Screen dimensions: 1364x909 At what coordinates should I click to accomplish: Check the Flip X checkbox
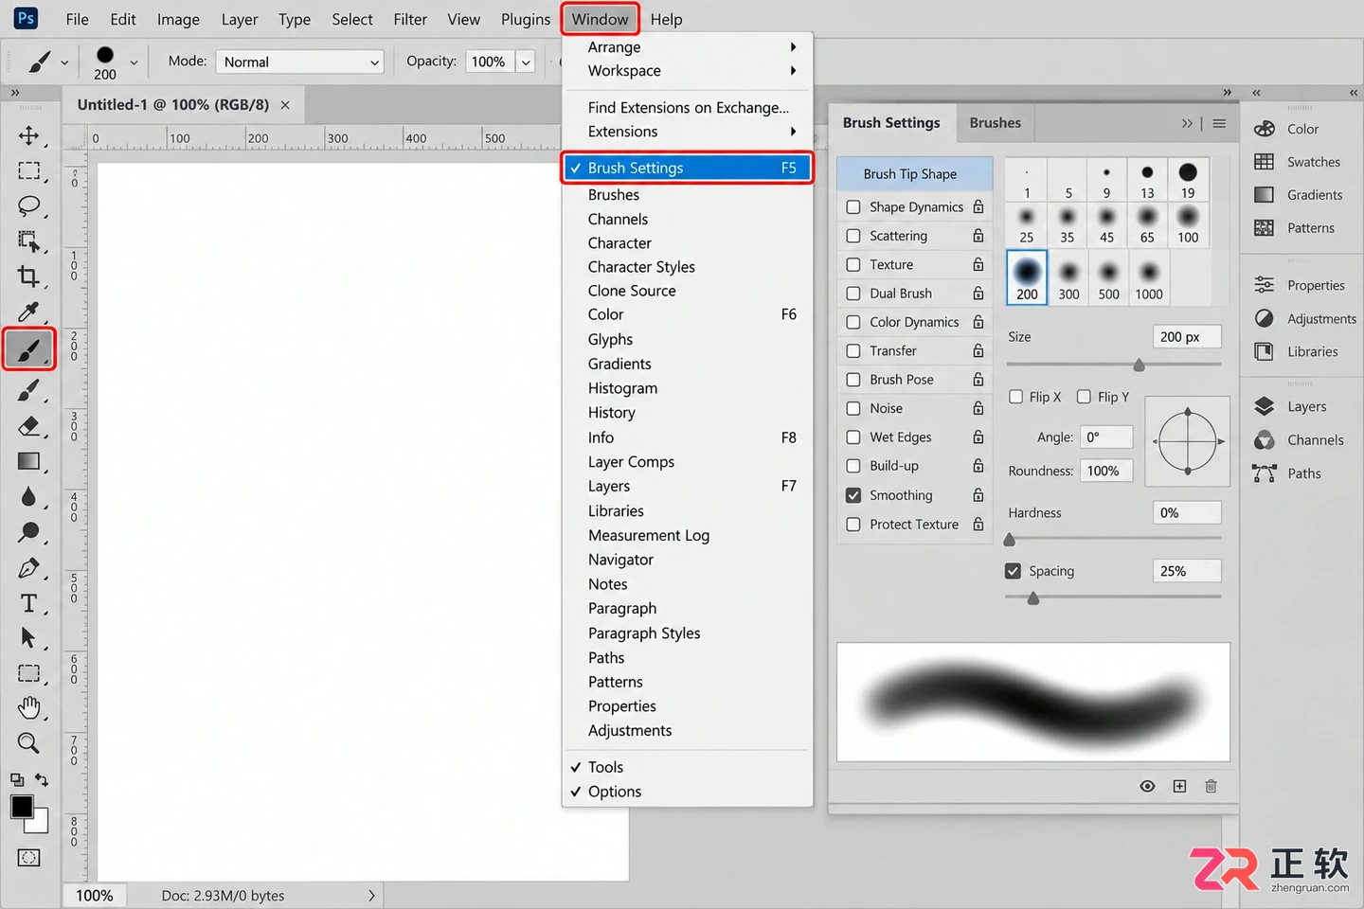[x=1015, y=397]
